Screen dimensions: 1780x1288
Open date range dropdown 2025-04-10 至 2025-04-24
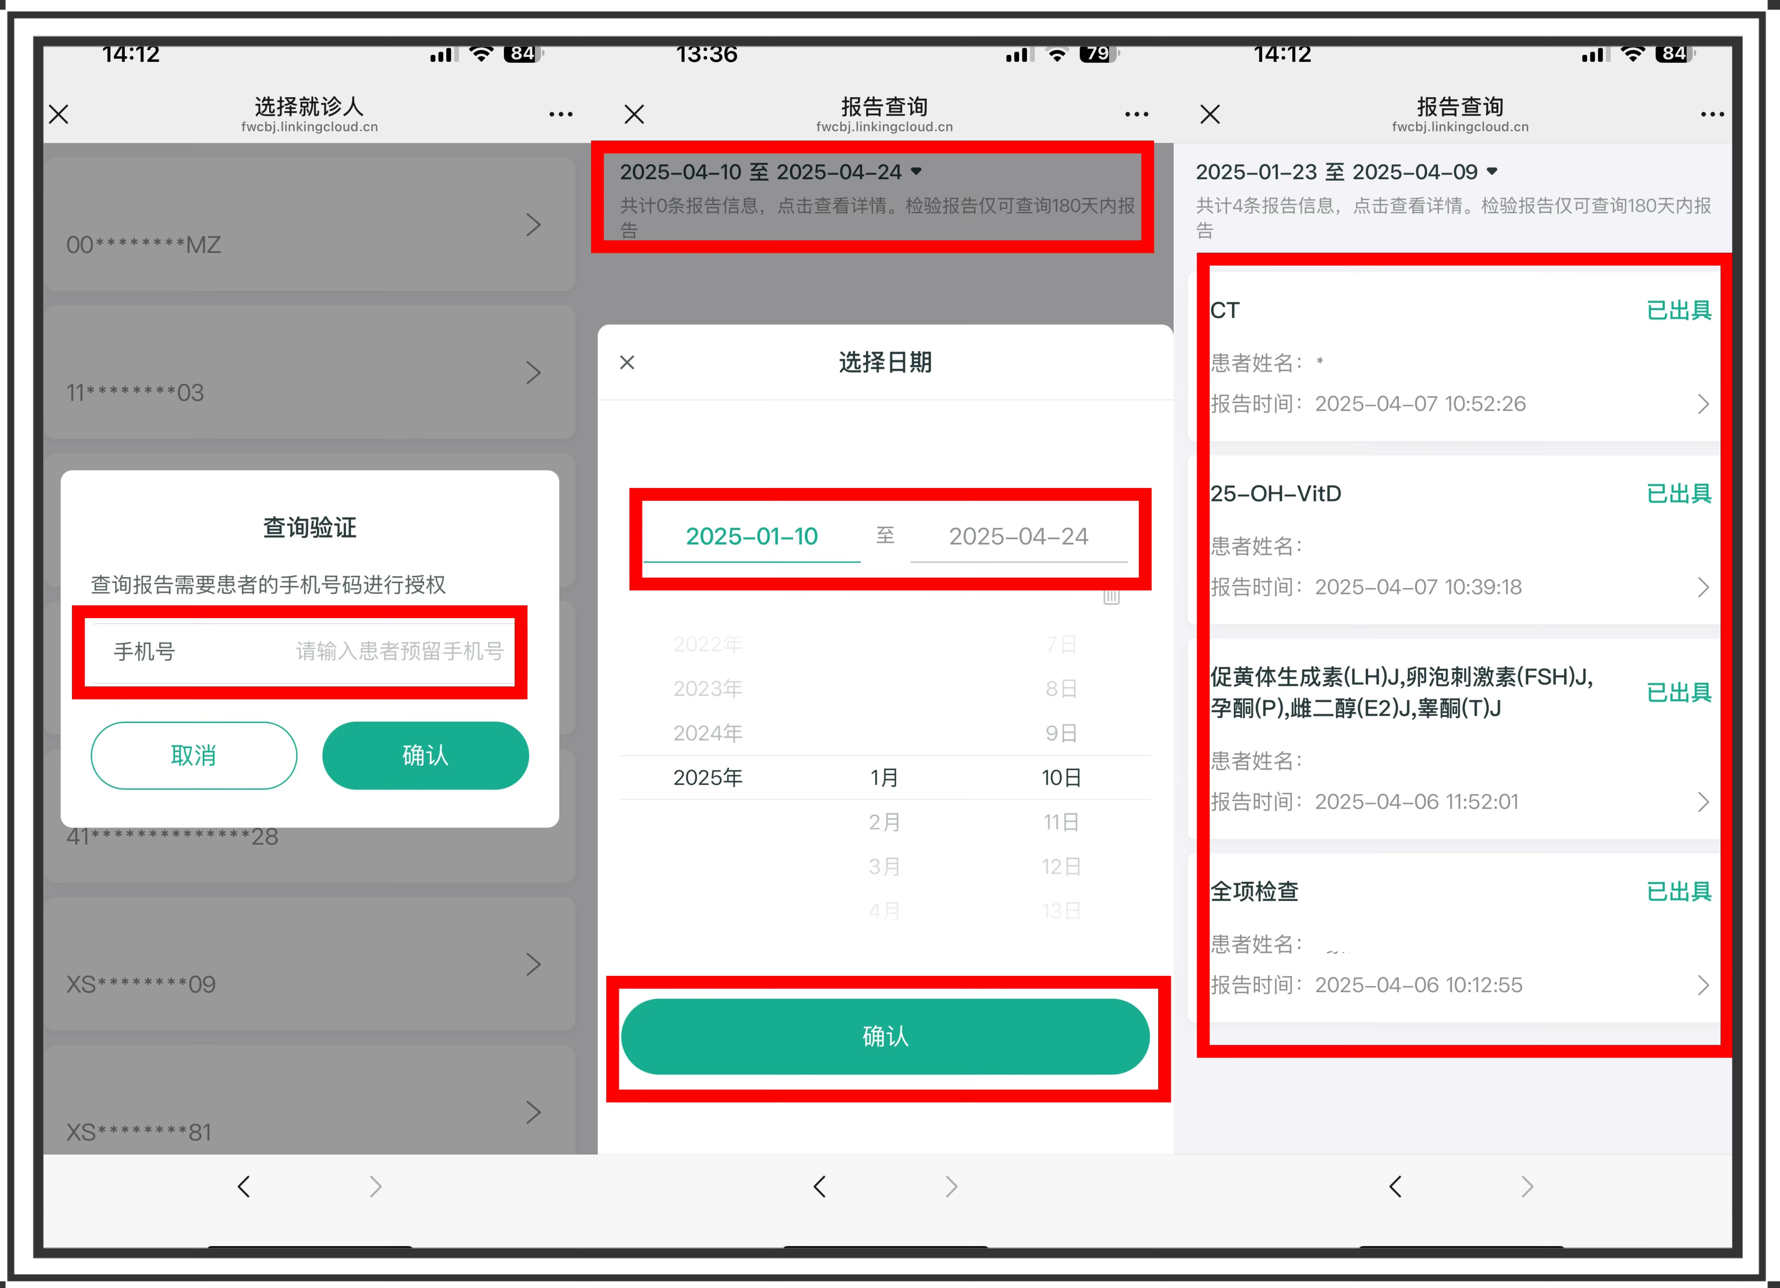(x=771, y=172)
